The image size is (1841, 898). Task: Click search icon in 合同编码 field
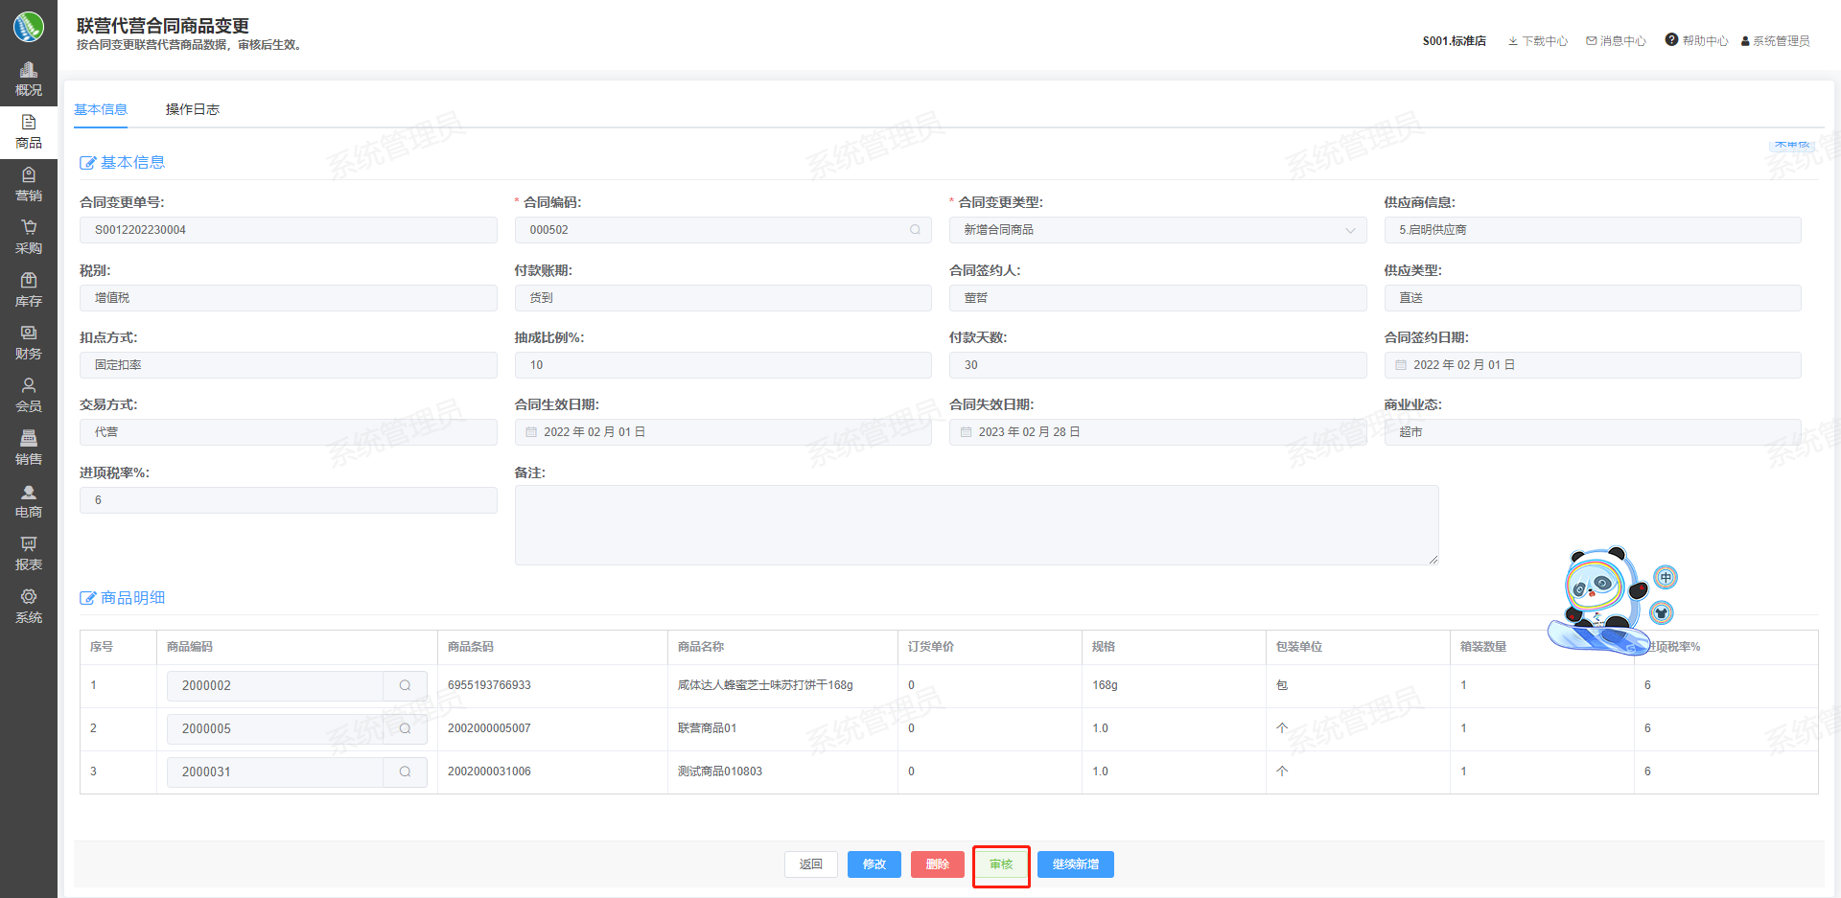[915, 230]
